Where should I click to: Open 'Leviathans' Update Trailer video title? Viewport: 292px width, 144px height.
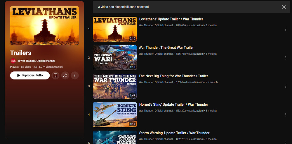pos(171,19)
